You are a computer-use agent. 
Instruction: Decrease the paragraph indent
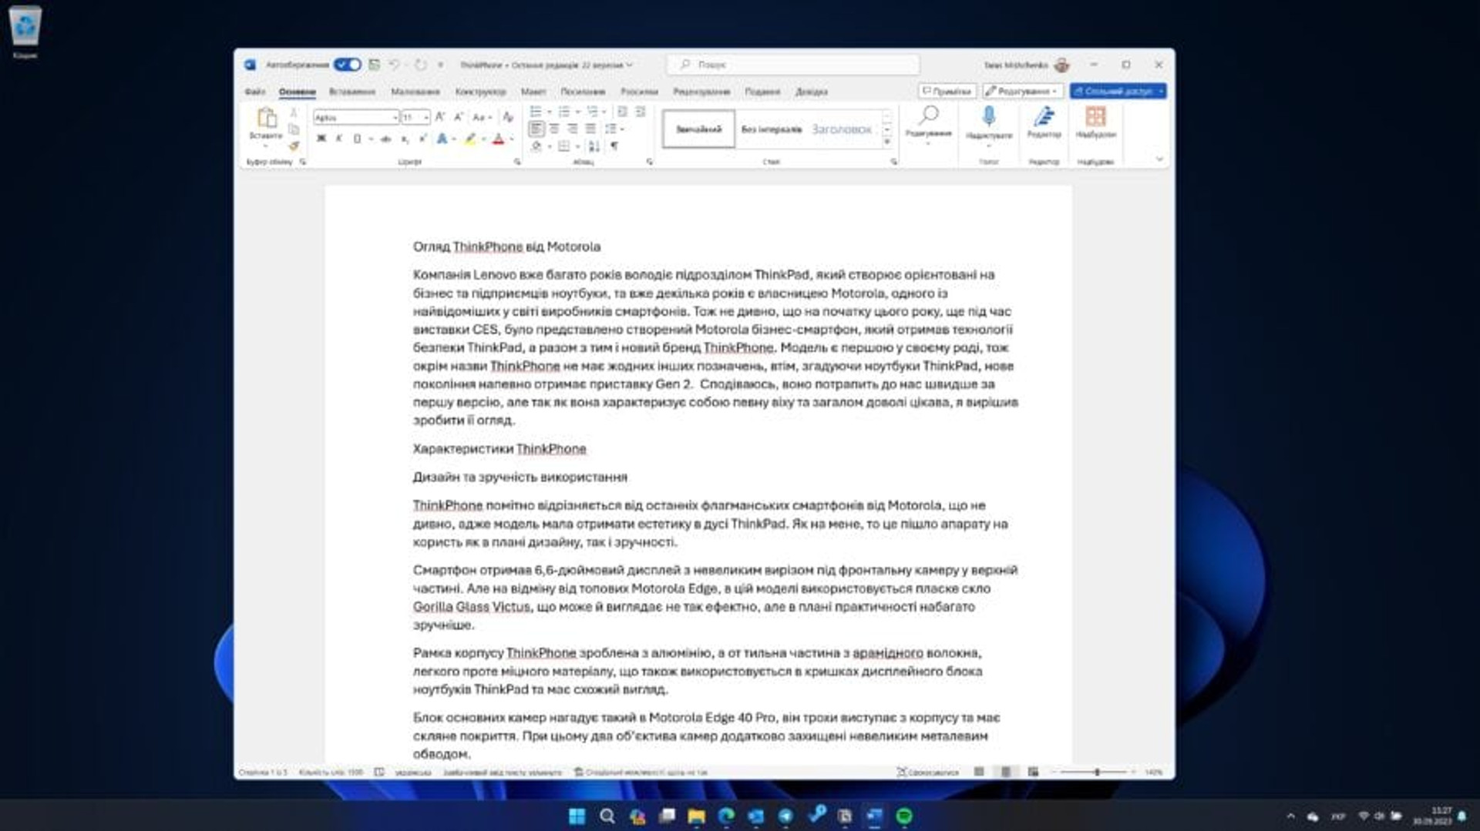tap(622, 112)
